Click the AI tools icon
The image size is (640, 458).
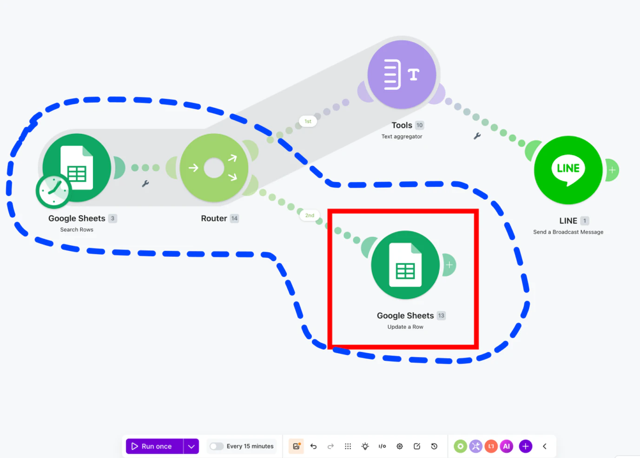click(x=507, y=446)
